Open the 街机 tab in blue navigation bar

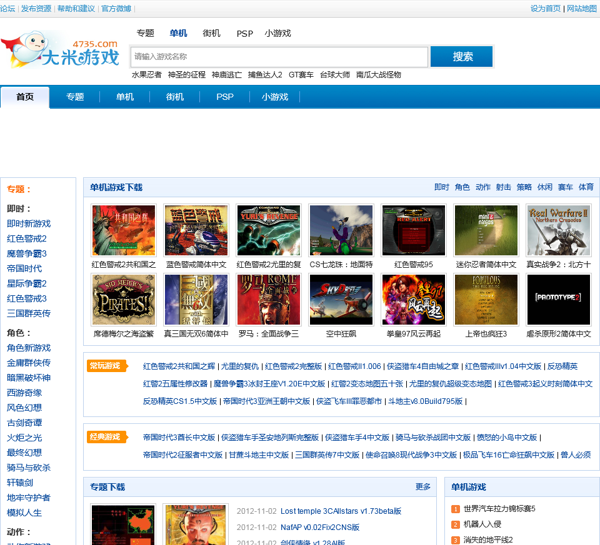175,97
